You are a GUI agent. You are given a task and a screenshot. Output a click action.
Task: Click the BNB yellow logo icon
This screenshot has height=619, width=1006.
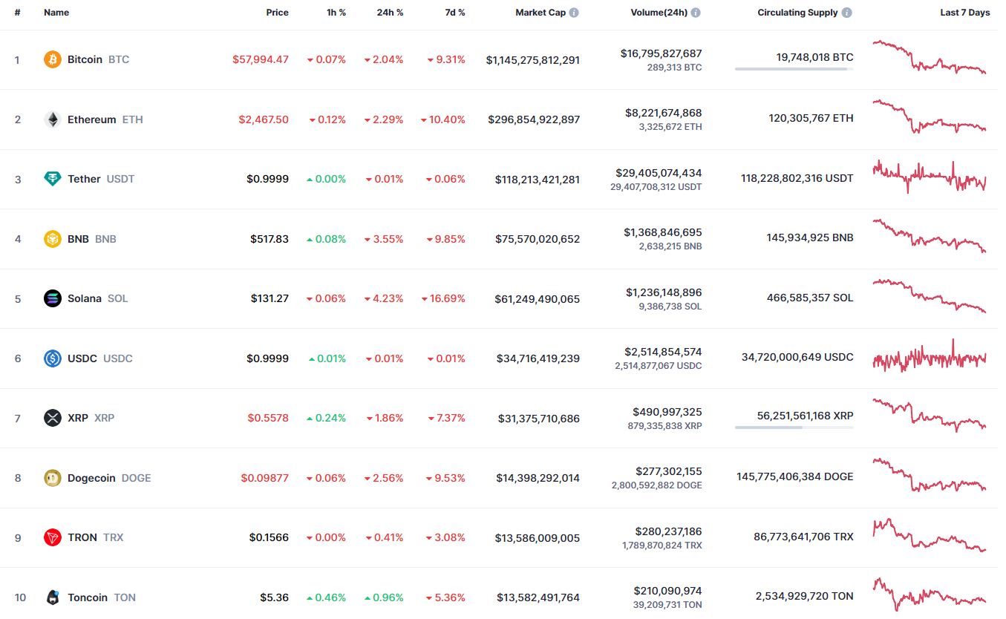(53, 239)
